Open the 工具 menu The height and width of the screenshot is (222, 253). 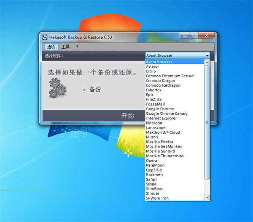65,47
